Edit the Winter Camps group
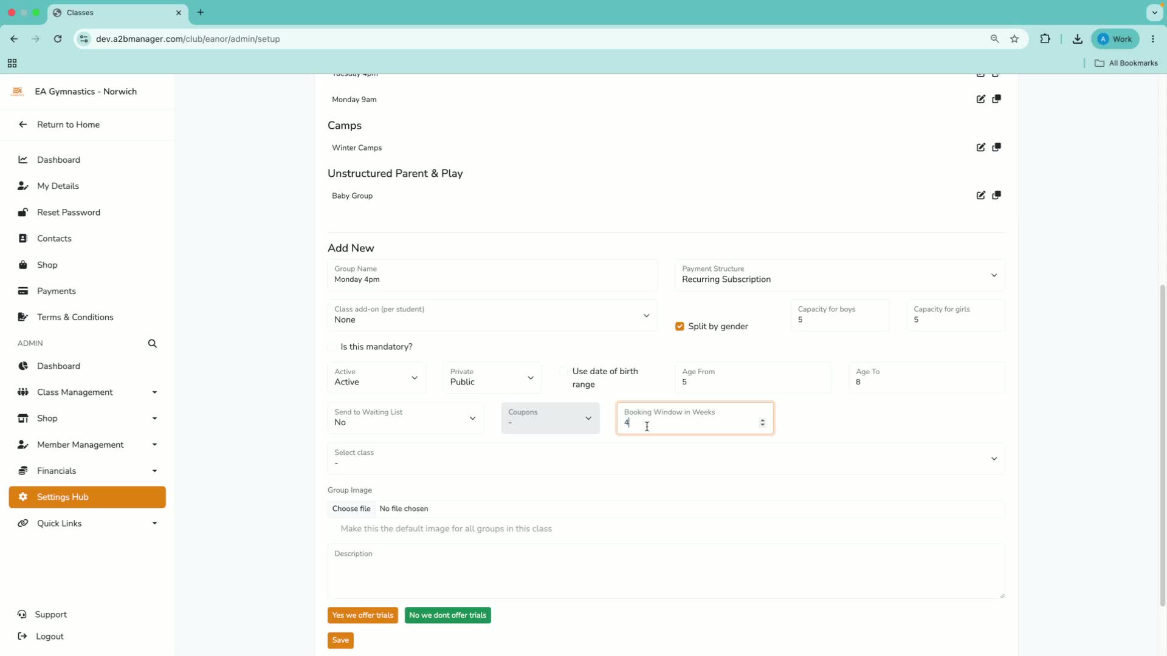 [980, 148]
